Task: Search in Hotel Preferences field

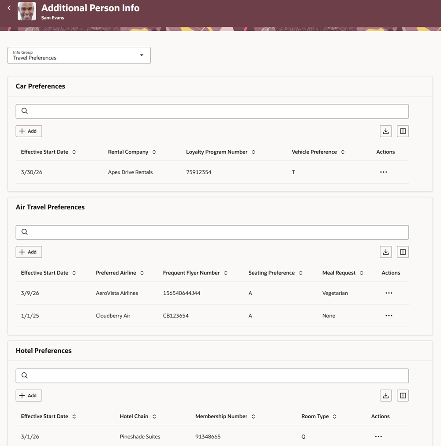Action: [x=212, y=376]
